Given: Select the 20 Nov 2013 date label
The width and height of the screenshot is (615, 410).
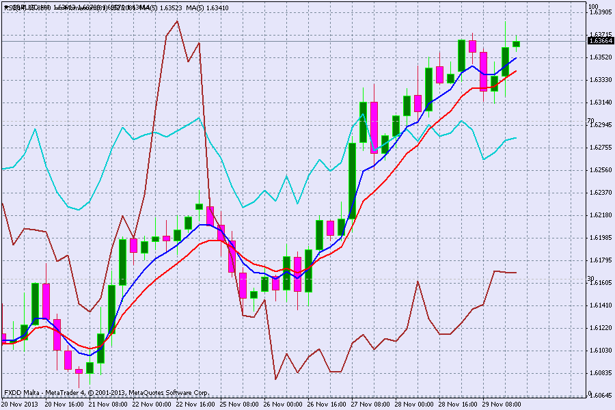Looking at the screenshot, I should pos(18,404).
